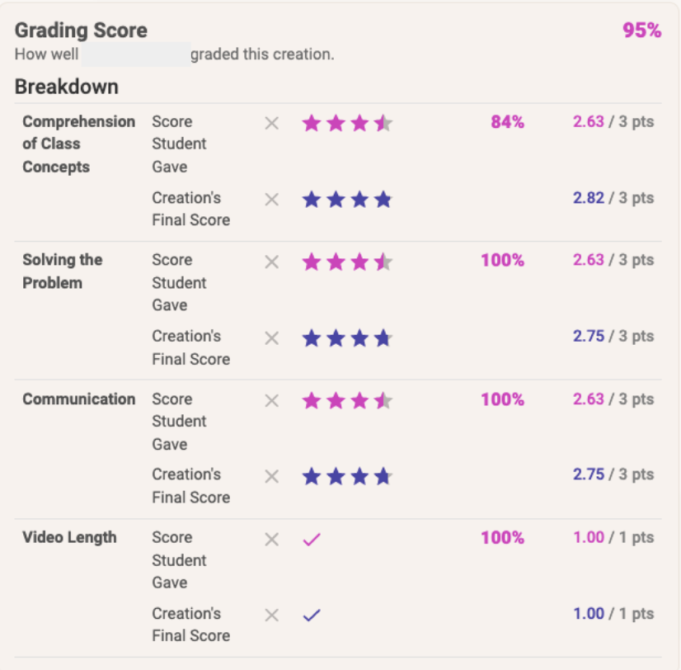Click blue star rating for Comprehension final score
681x670 pixels.
click(347, 199)
